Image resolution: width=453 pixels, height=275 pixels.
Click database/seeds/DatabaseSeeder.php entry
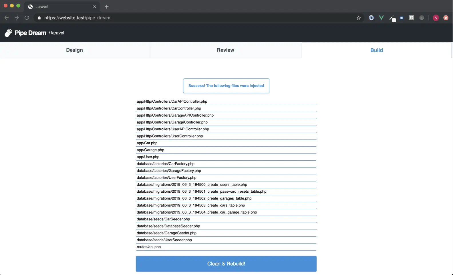[226, 226]
